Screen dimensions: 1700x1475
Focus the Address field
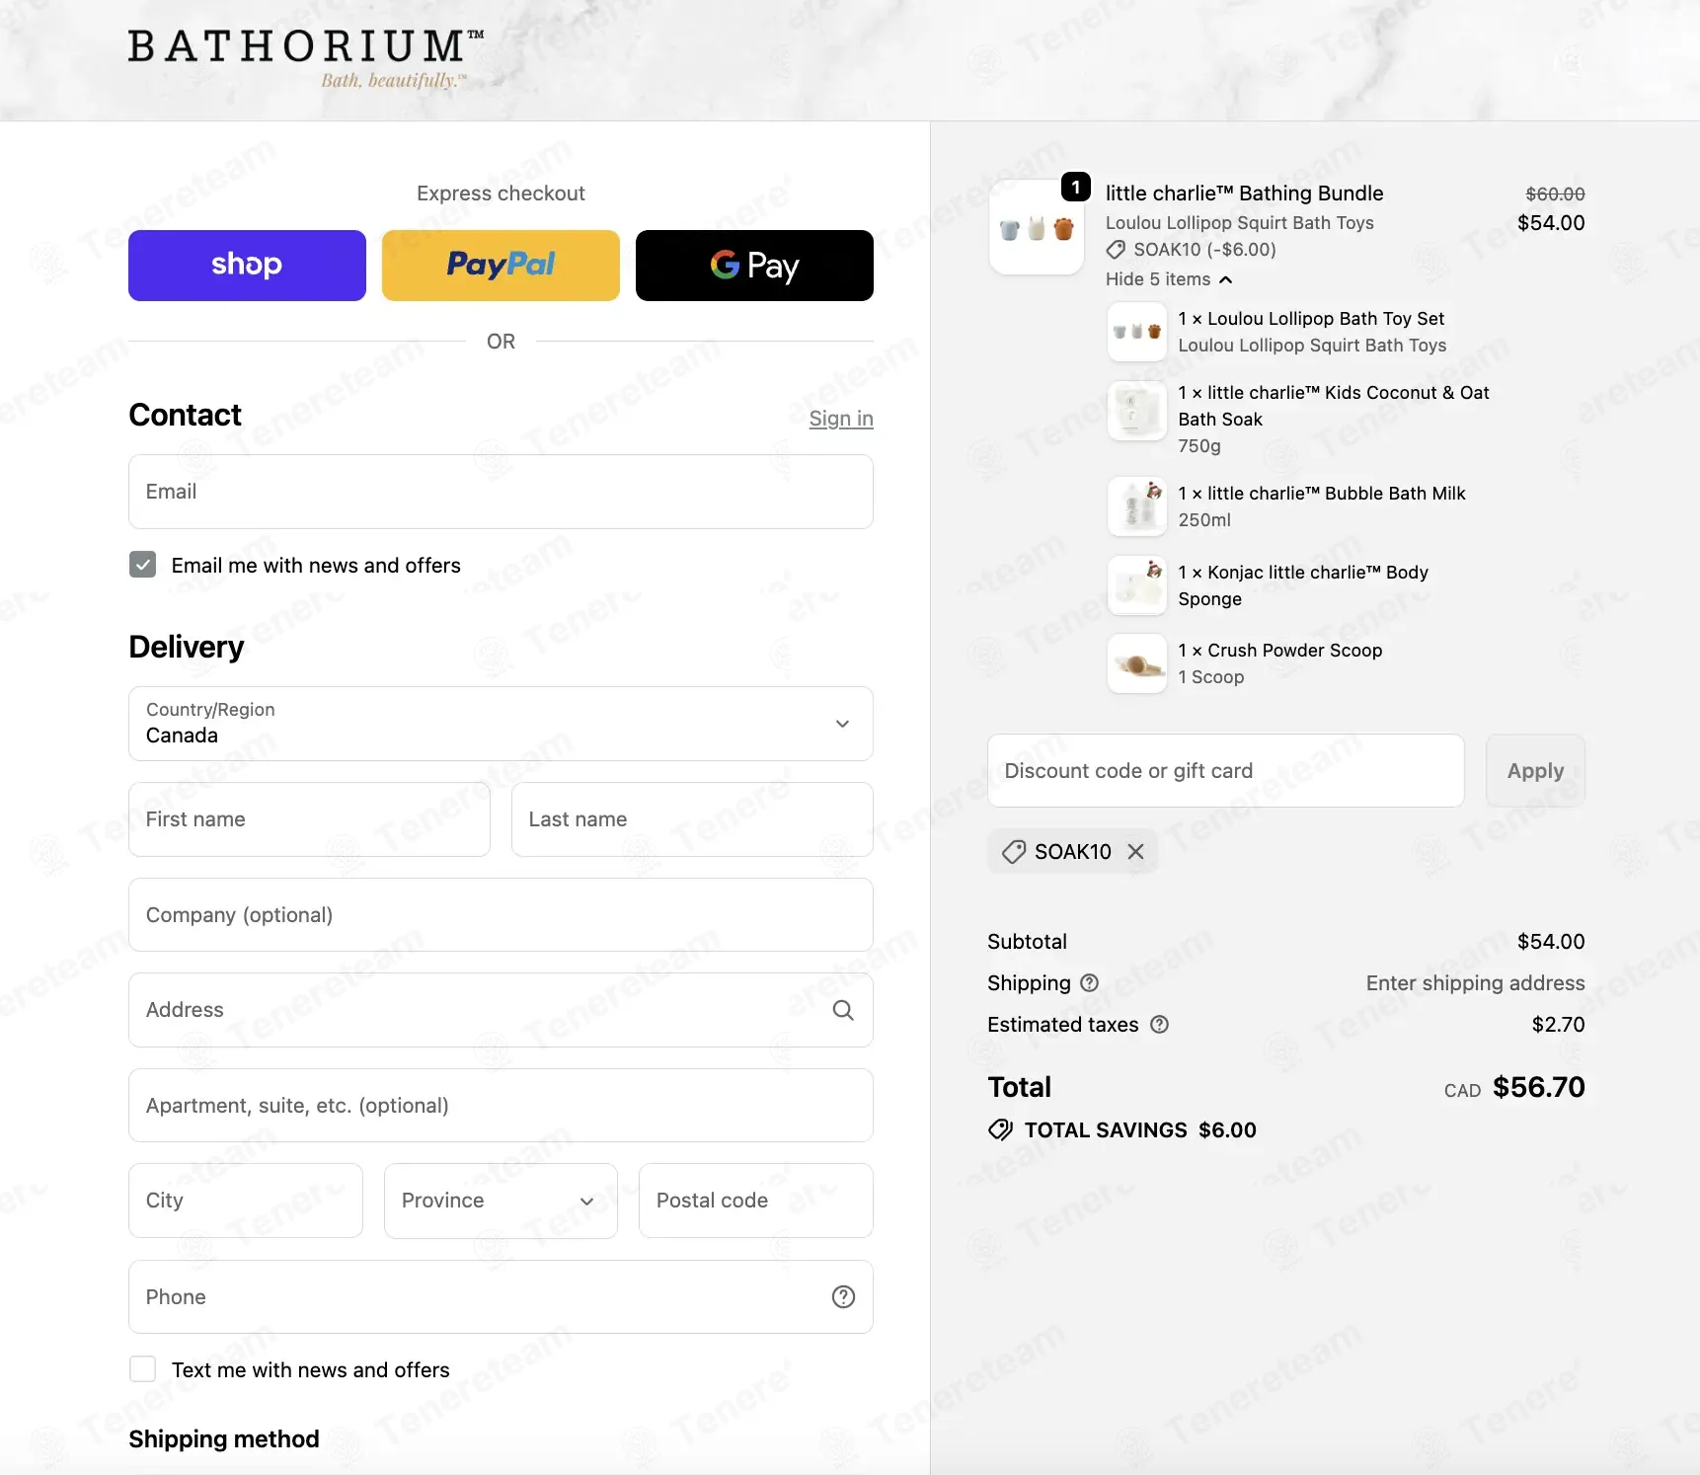pyautogui.click(x=501, y=1010)
